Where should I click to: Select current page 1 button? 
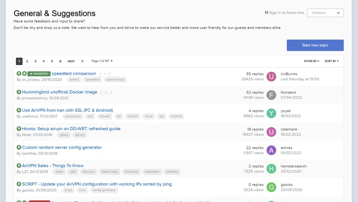coord(19,61)
